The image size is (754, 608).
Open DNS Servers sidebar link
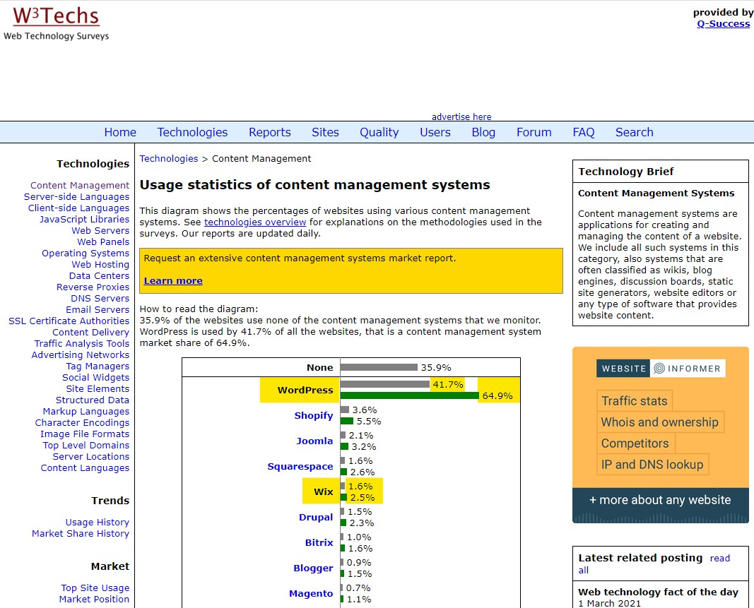(100, 299)
